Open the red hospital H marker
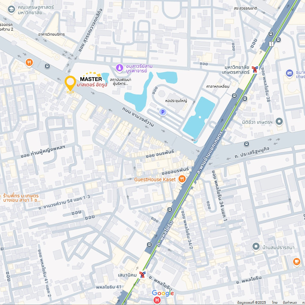The height and width of the screenshot is (305, 305). [x=157, y=300]
